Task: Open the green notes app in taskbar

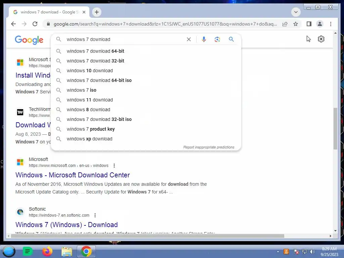Action: 28,251
